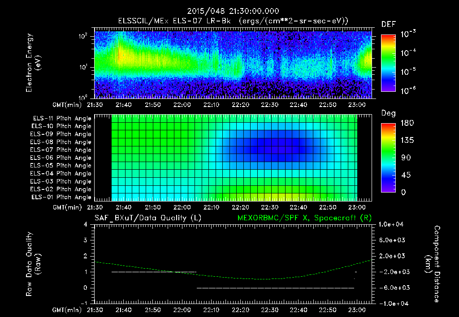Click the green MEXORBMC/SPF X, Spacecraft (R) label
459x317 pixels.
coord(304,218)
